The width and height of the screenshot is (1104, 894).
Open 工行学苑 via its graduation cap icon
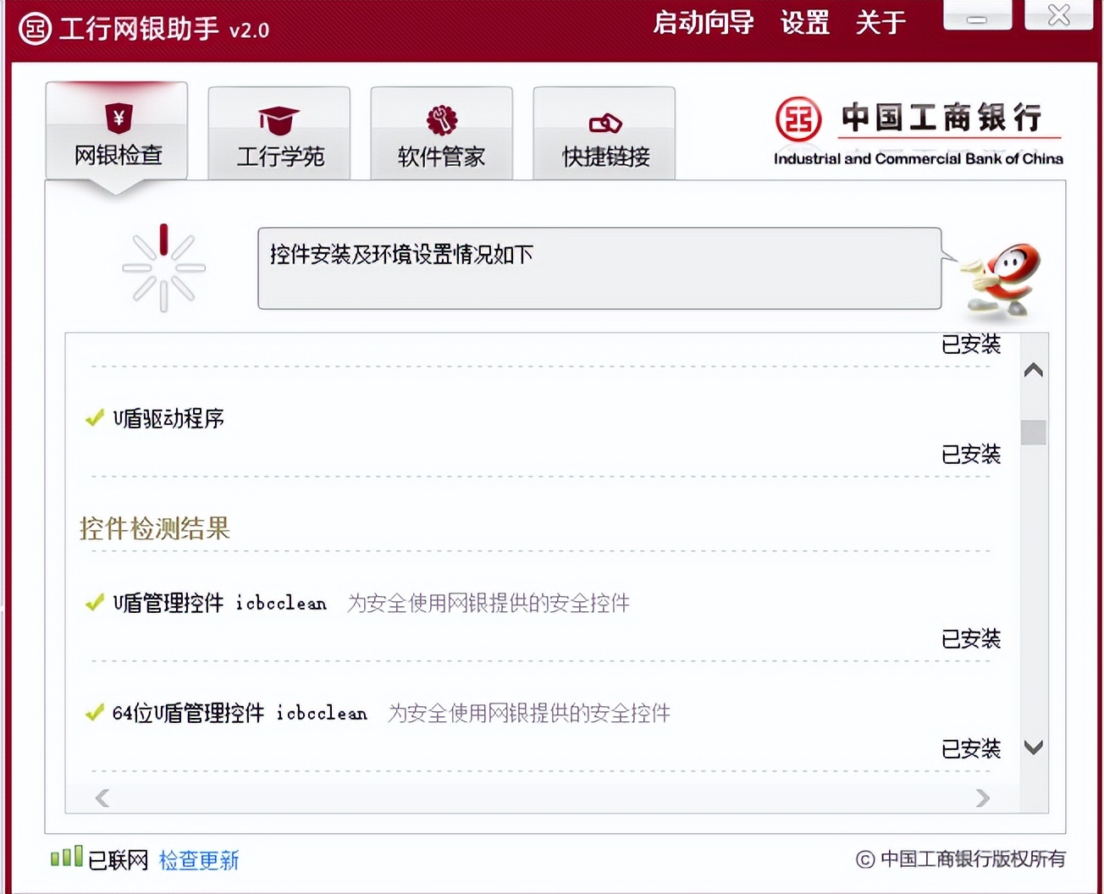tap(278, 119)
